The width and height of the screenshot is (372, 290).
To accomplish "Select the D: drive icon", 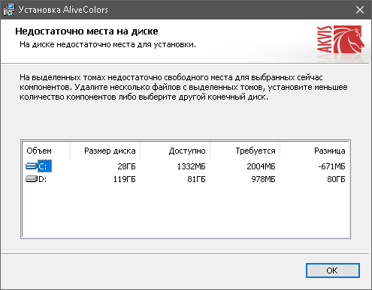I will 32,179.
